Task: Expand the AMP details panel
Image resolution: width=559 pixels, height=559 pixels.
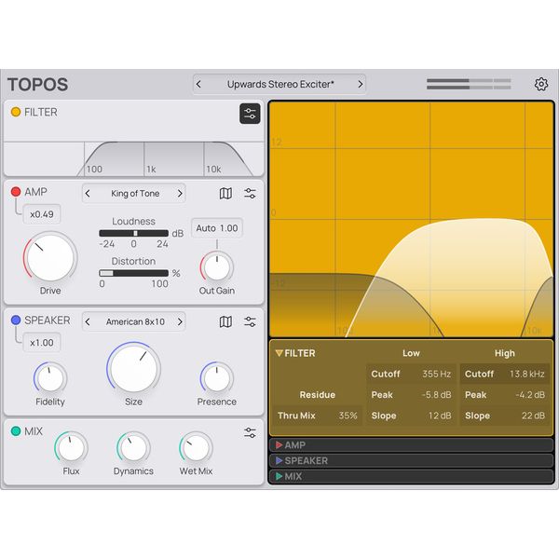Action: click(x=295, y=445)
